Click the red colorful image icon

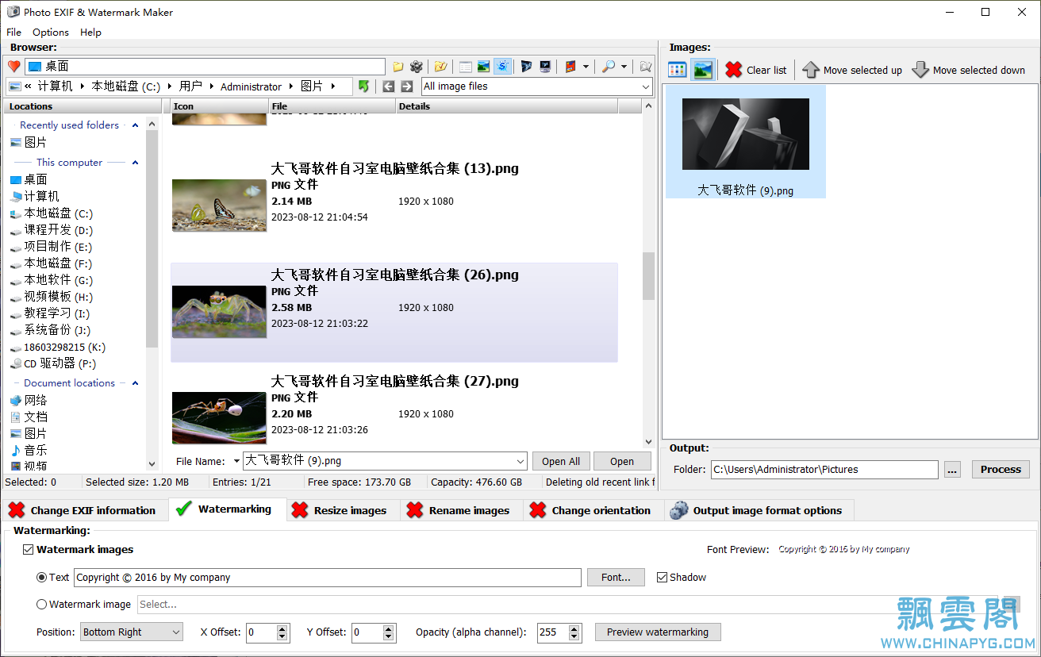point(570,67)
